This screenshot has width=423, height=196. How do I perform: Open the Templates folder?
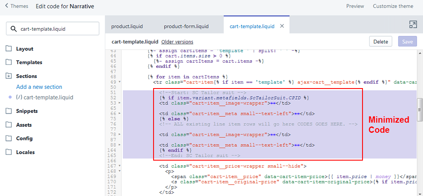pyautogui.click(x=29, y=62)
